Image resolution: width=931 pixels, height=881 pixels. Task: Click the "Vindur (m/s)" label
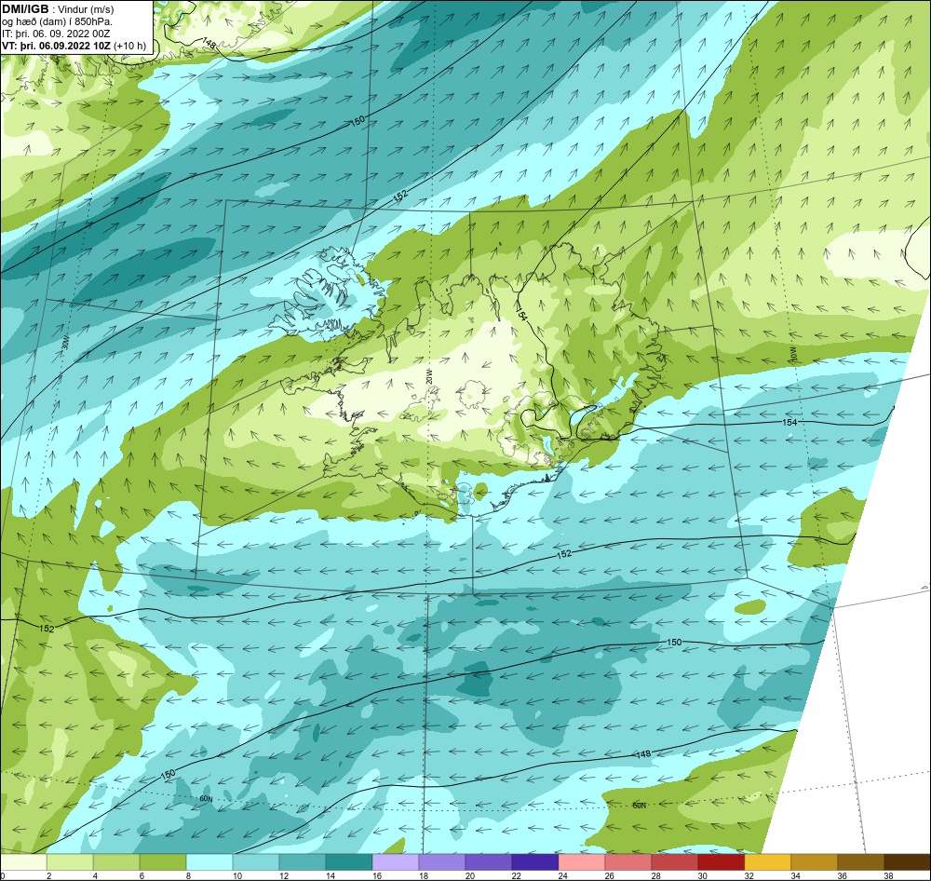(x=86, y=9)
